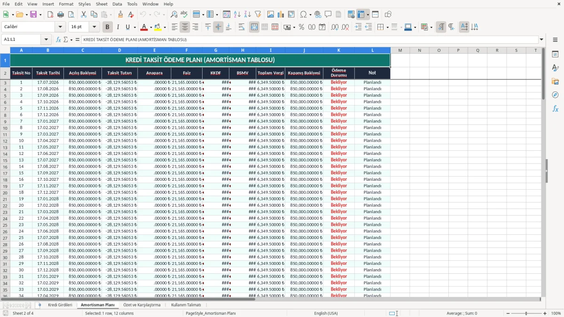Click the Print icon
This screenshot has height=317, width=564.
[61, 15]
